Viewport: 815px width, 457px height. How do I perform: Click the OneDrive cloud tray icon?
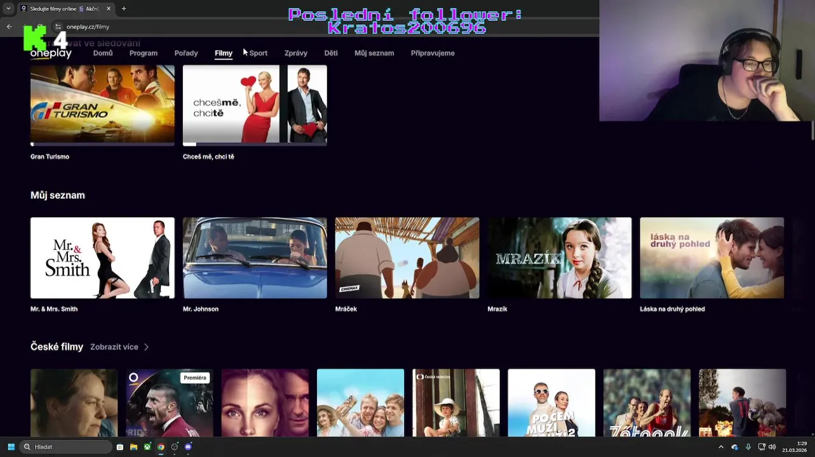[734, 447]
